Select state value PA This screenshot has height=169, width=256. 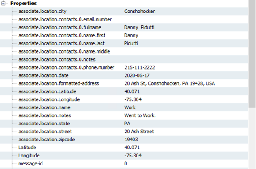pyautogui.click(x=127, y=124)
